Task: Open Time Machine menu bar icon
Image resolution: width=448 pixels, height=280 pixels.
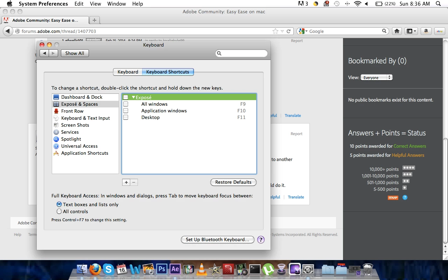Action: 337,4
